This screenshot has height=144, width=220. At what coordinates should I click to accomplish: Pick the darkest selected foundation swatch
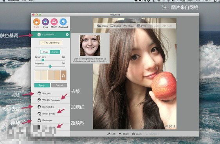(x=63, y=75)
